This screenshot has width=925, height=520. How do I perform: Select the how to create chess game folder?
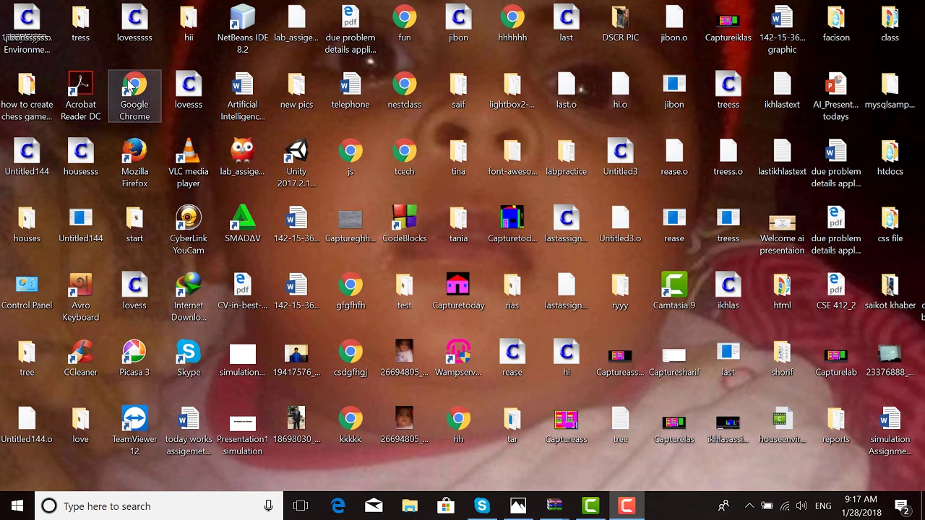pos(27,96)
